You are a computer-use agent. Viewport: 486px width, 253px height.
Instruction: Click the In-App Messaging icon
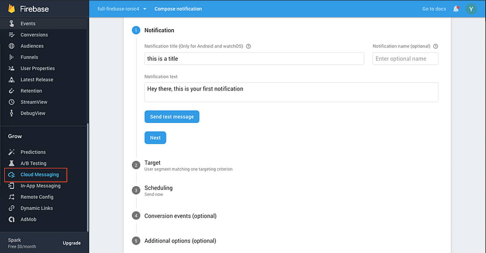(x=12, y=185)
